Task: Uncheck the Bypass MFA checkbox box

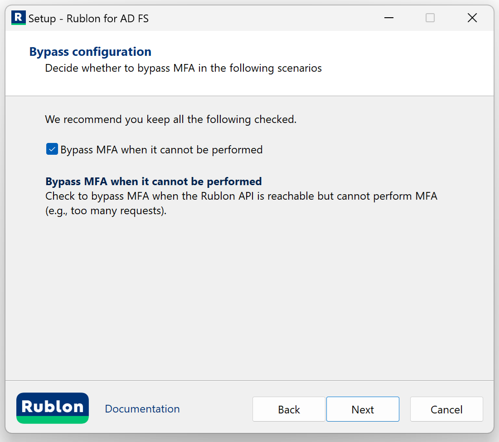Action: (52, 149)
